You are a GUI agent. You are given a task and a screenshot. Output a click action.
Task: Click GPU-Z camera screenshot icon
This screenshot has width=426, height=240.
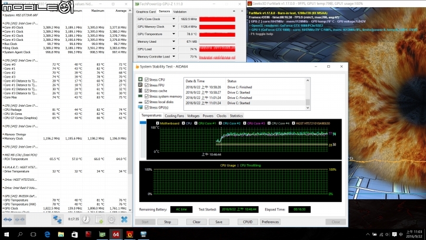pyautogui.click(x=234, y=11)
